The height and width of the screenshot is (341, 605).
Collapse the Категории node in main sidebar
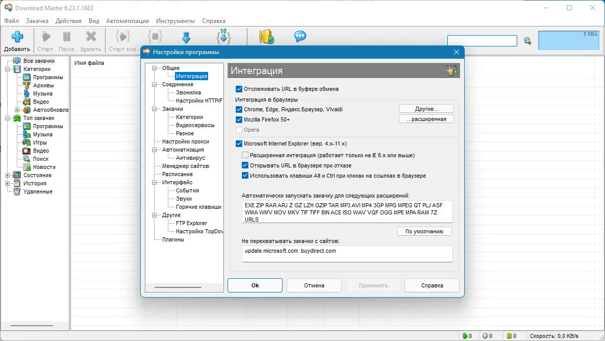(7, 69)
